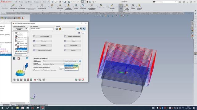Open the macro dropdown for Малые перемещения
Viewport: 197px width, 110px height.
71,61
